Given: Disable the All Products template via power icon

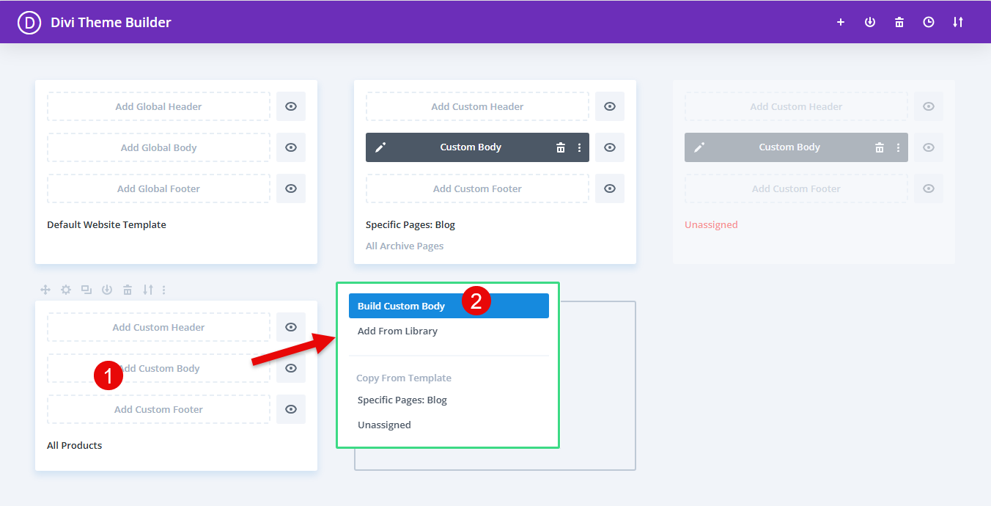Looking at the screenshot, I should tap(107, 290).
